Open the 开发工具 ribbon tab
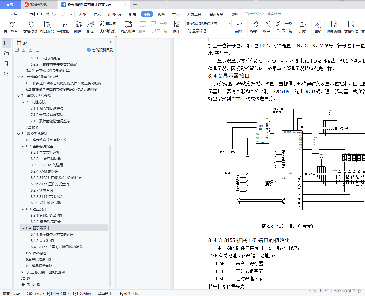The height and width of the screenshot is (296, 365). click(194, 14)
